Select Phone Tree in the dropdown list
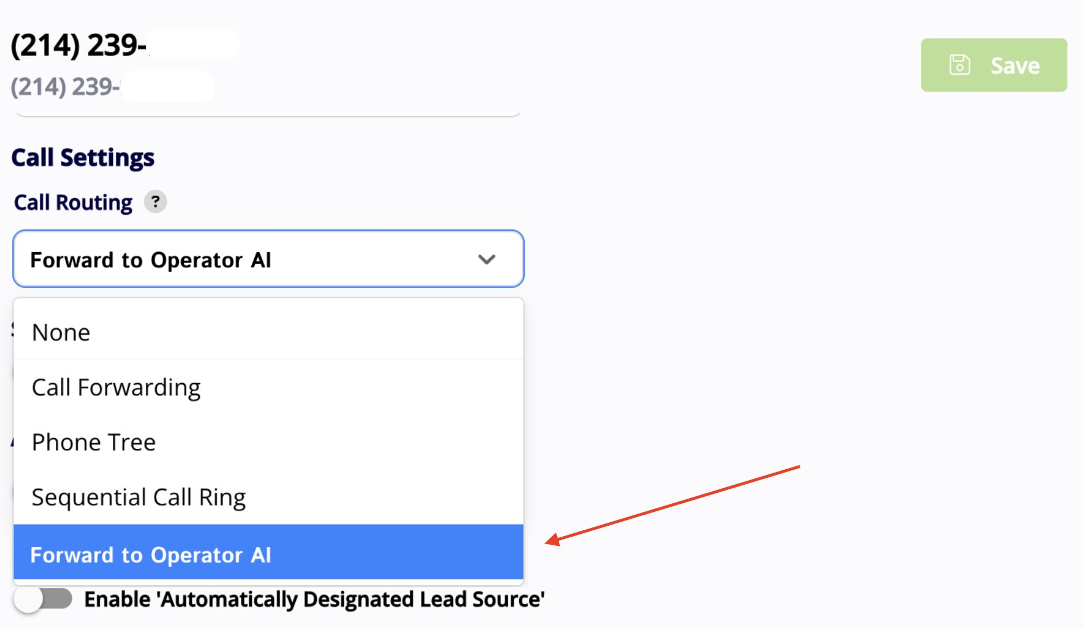 93,442
